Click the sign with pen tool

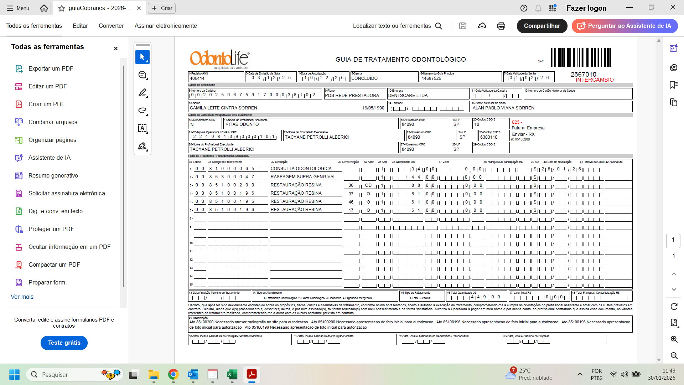pos(142,147)
